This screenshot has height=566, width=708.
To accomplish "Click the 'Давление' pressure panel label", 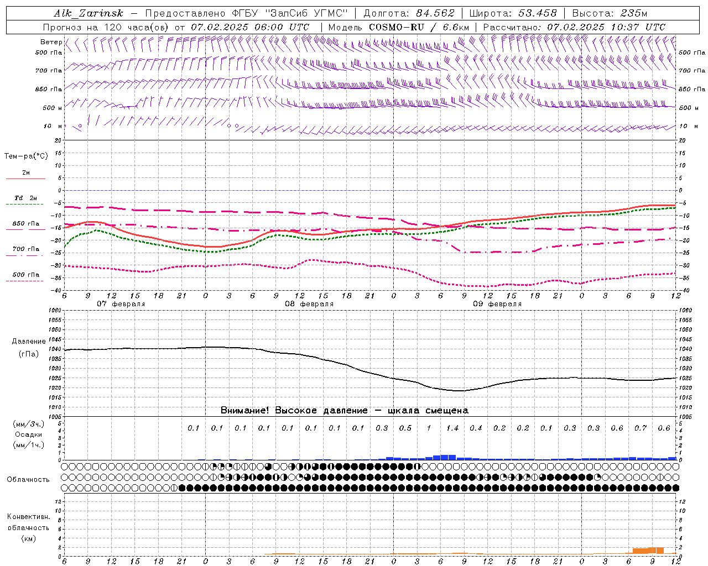I will tap(29, 342).
